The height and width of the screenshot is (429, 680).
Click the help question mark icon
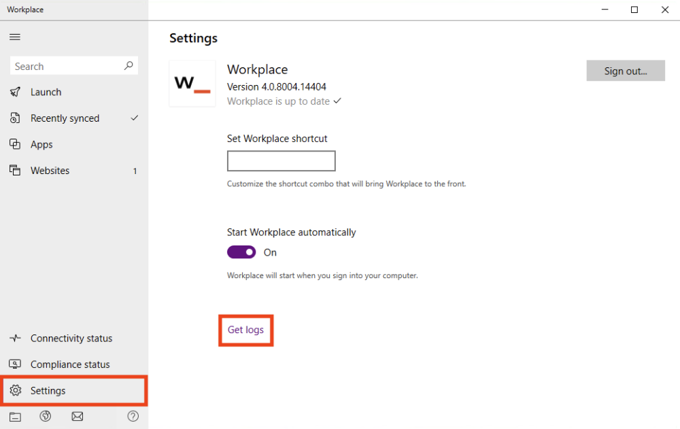point(133,416)
